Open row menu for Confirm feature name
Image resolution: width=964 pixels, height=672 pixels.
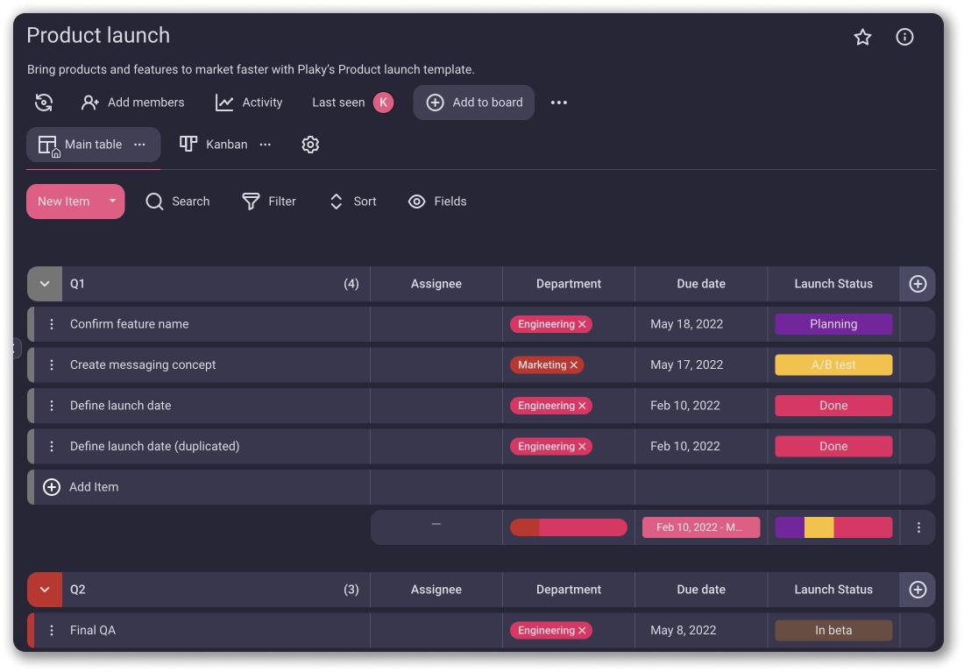coord(52,324)
